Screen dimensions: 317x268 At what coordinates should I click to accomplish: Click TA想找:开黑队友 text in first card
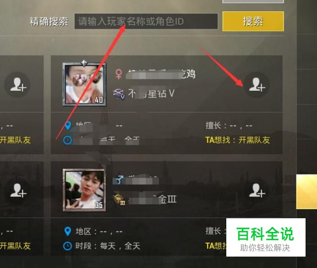tap(238, 140)
